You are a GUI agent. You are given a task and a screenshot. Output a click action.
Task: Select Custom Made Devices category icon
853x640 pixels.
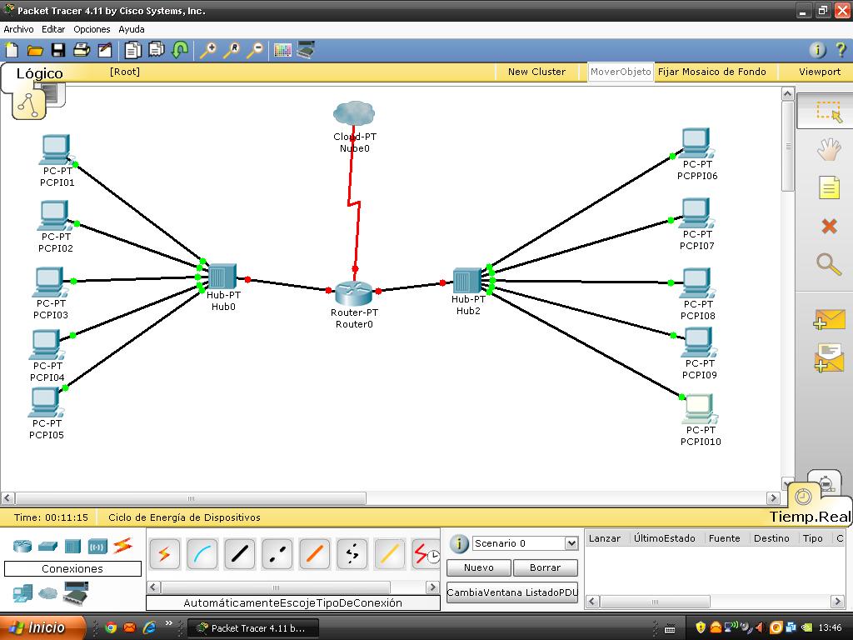coord(75,593)
